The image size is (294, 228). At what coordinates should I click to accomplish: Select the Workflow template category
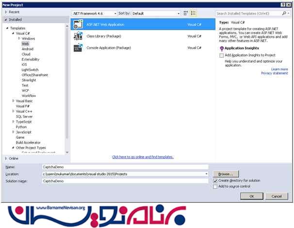29,96
